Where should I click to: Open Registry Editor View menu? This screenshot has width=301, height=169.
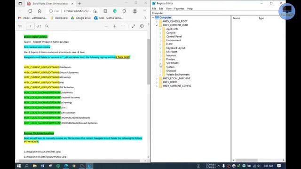[168, 8]
